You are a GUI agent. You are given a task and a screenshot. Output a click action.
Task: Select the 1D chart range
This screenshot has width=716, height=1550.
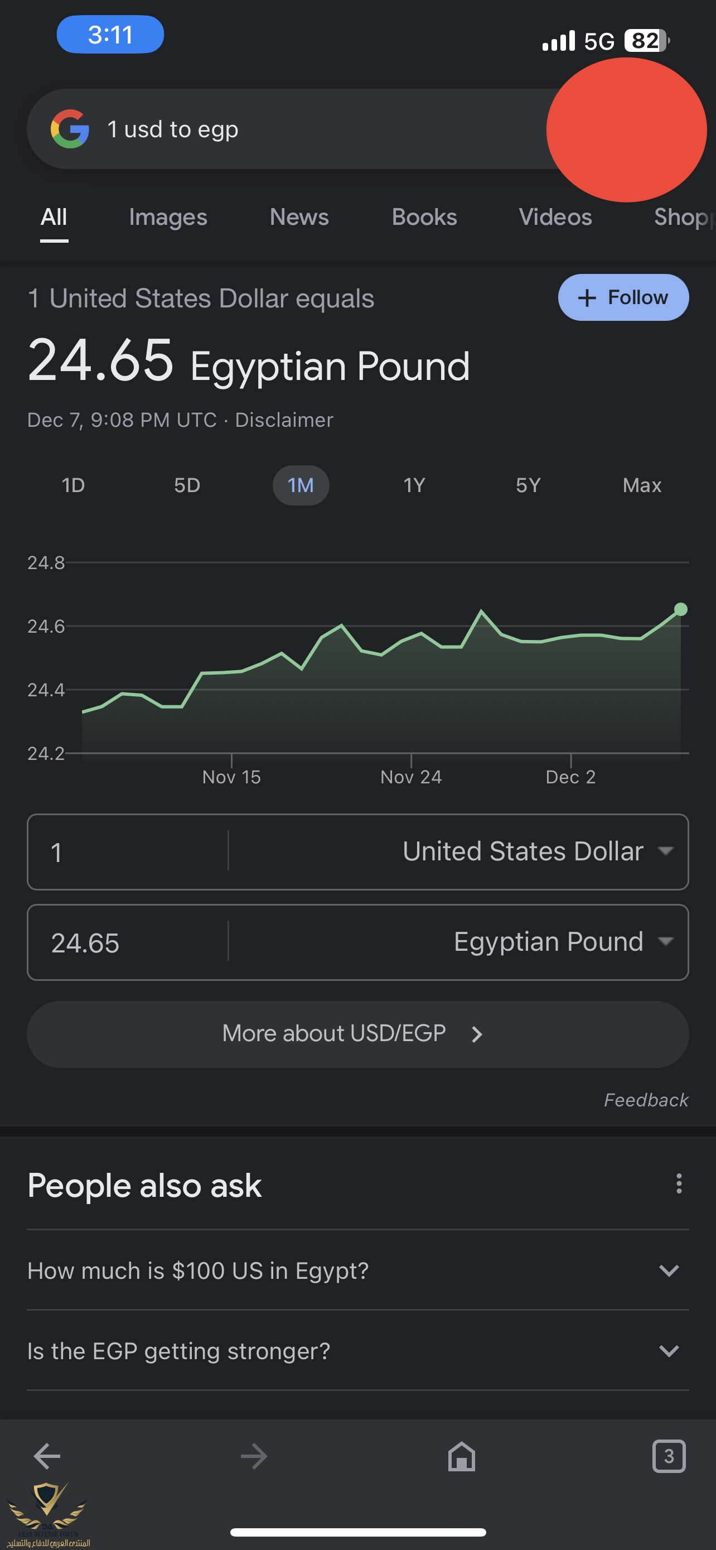pos(74,485)
